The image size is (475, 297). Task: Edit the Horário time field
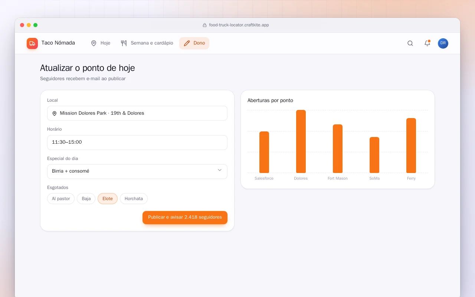[x=137, y=143]
